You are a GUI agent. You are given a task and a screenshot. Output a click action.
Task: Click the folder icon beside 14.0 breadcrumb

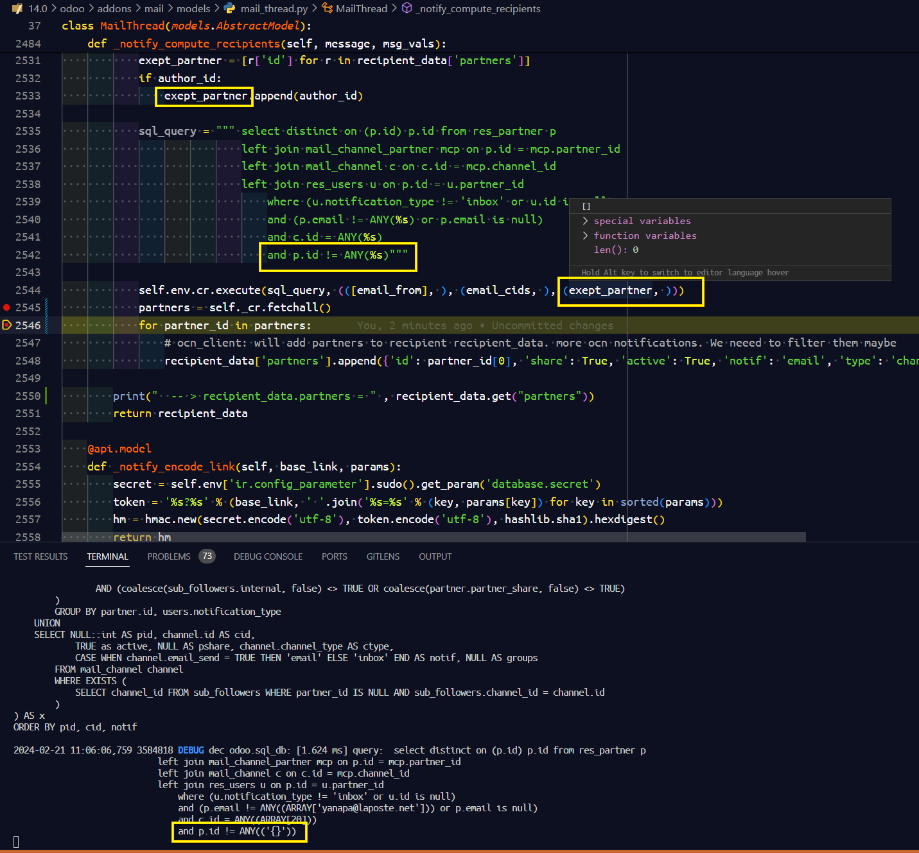coord(17,8)
